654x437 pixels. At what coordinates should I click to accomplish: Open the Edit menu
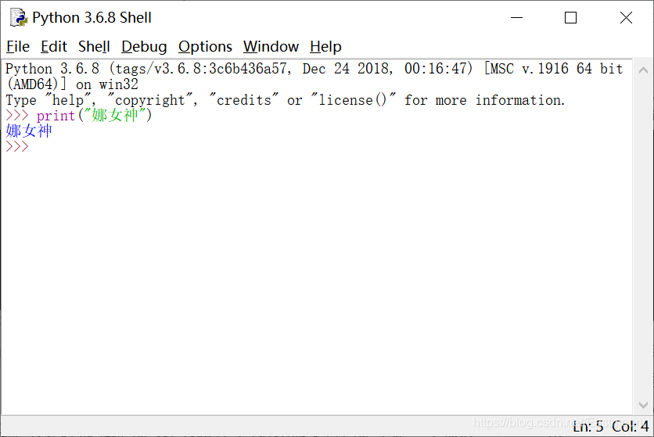[x=54, y=47]
